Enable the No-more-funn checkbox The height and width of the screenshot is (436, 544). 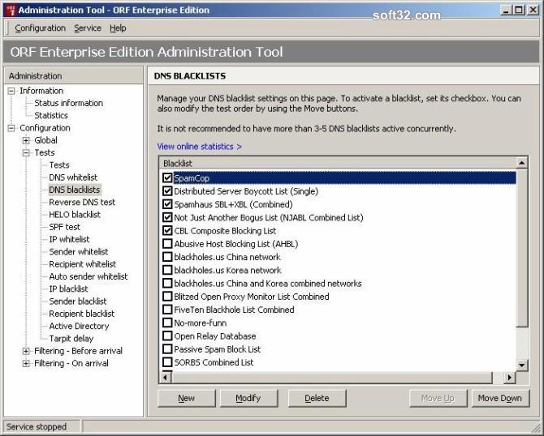167,323
